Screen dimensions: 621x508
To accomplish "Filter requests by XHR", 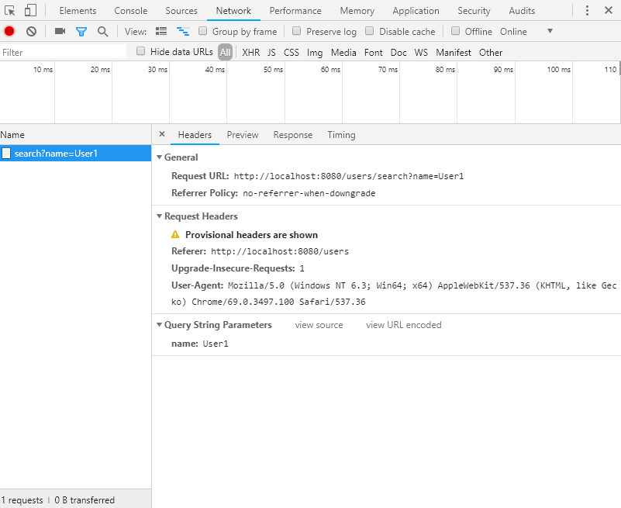I will click(251, 52).
